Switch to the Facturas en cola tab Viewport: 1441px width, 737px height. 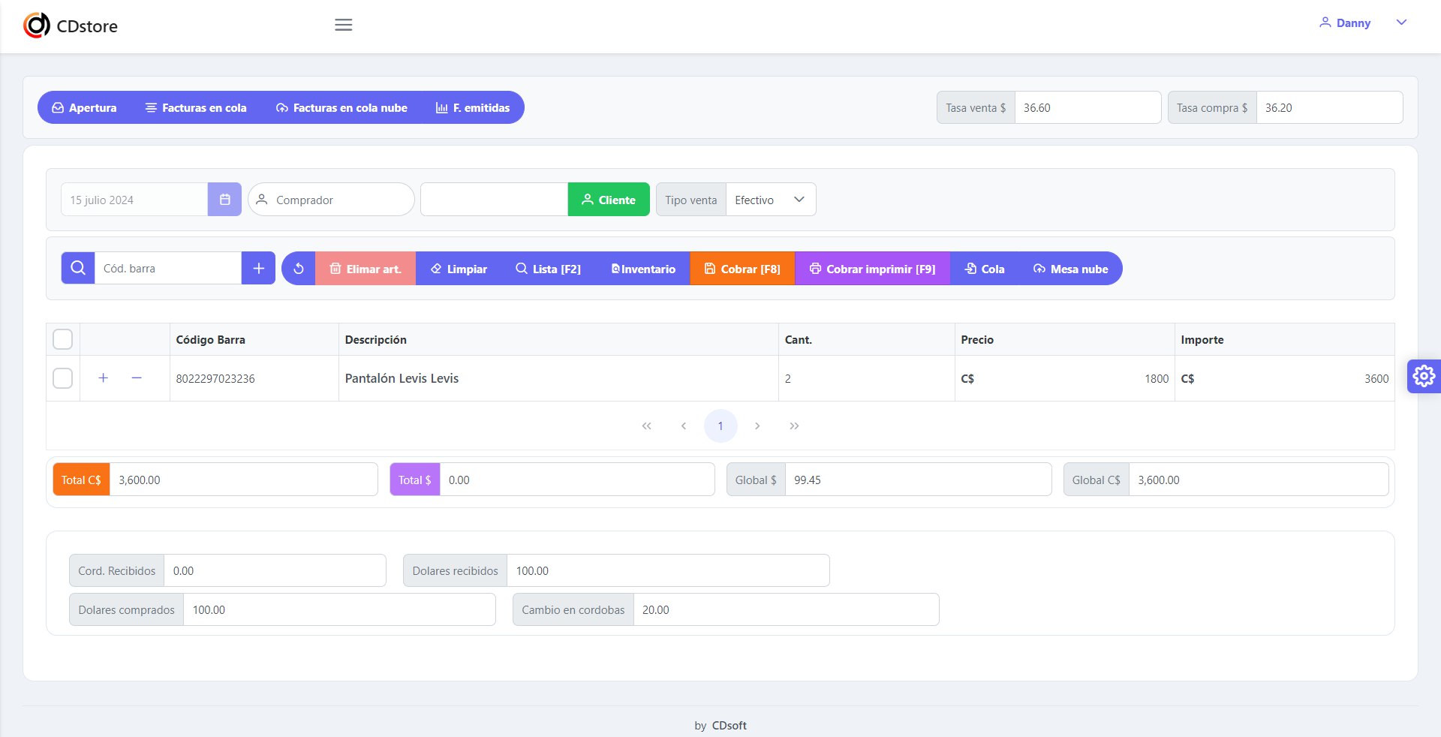pyautogui.click(x=195, y=107)
